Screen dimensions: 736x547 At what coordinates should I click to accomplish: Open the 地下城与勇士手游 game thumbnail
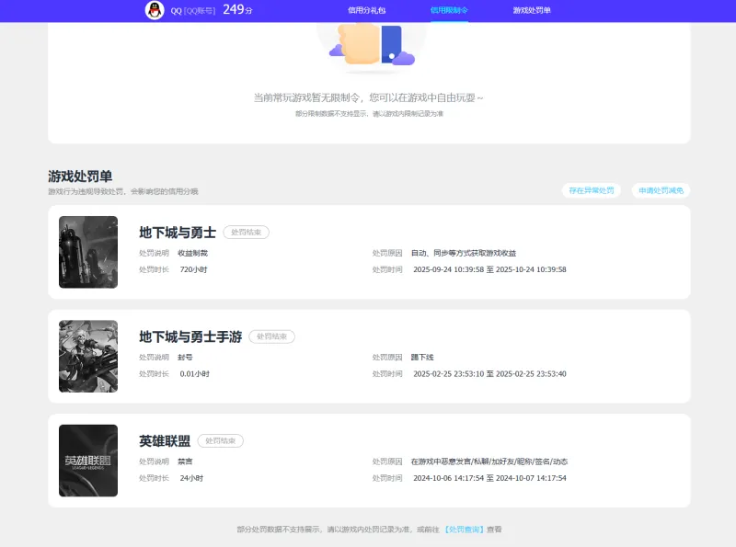coord(88,356)
